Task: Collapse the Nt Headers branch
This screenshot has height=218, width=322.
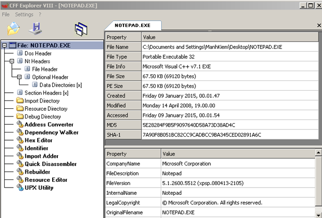Action: [x=12, y=61]
